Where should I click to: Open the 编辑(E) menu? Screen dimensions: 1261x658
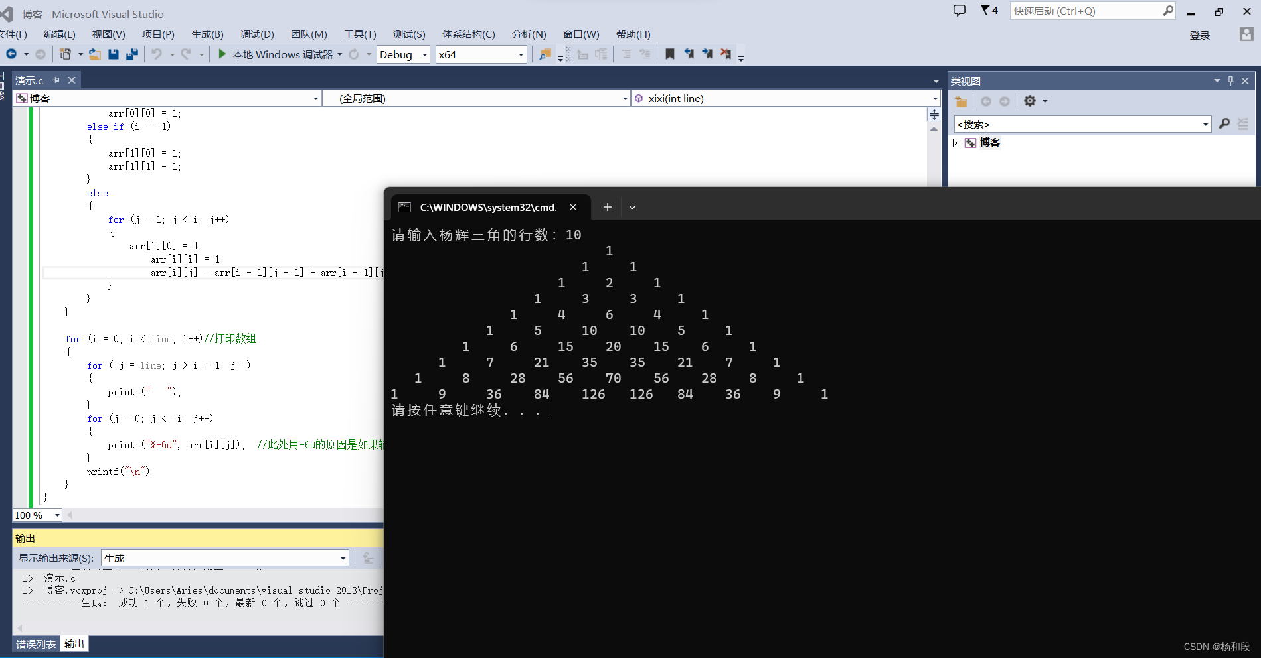pos(60,34)
